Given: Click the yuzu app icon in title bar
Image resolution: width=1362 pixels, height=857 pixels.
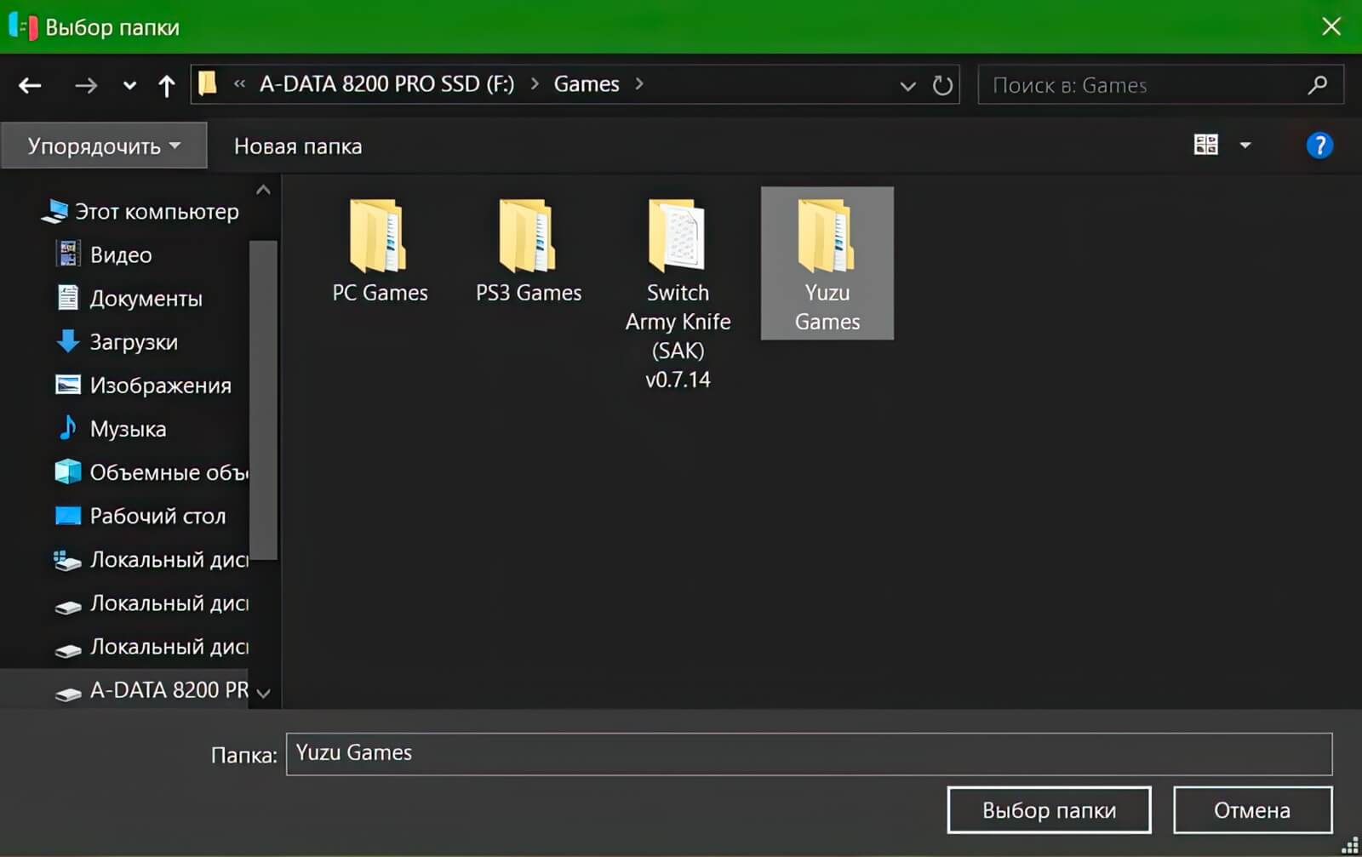Looking at the screenshot, I should pyautogui.click(x=23, y=26).
